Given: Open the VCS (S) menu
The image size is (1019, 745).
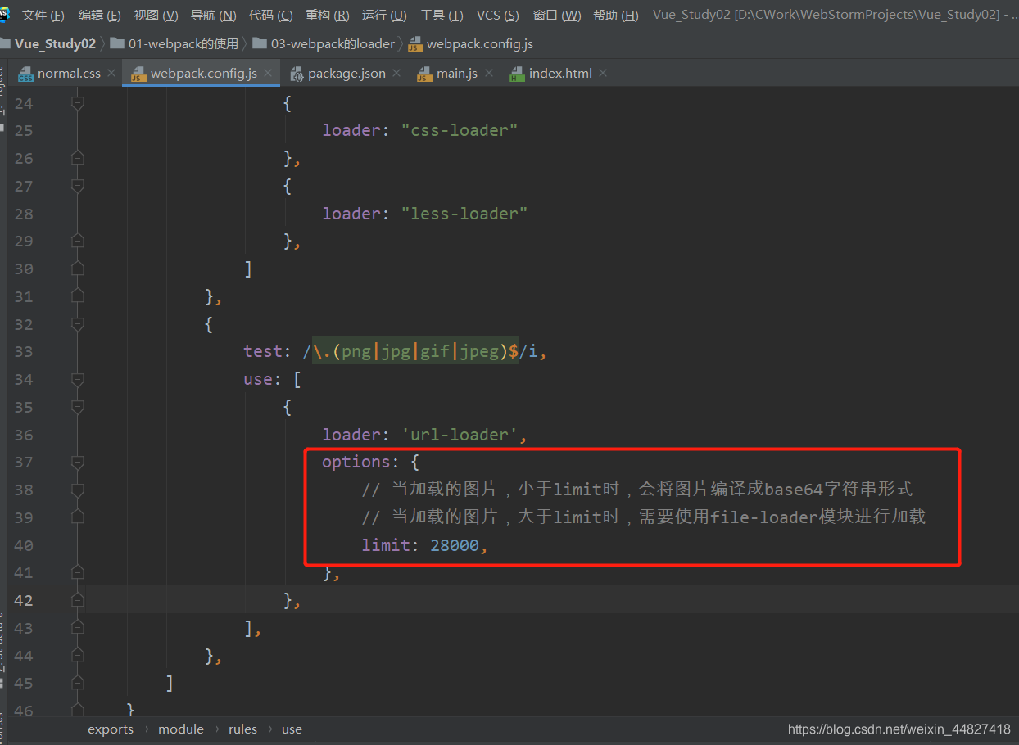Looking at the screenshot, I should tap(498, 16).
